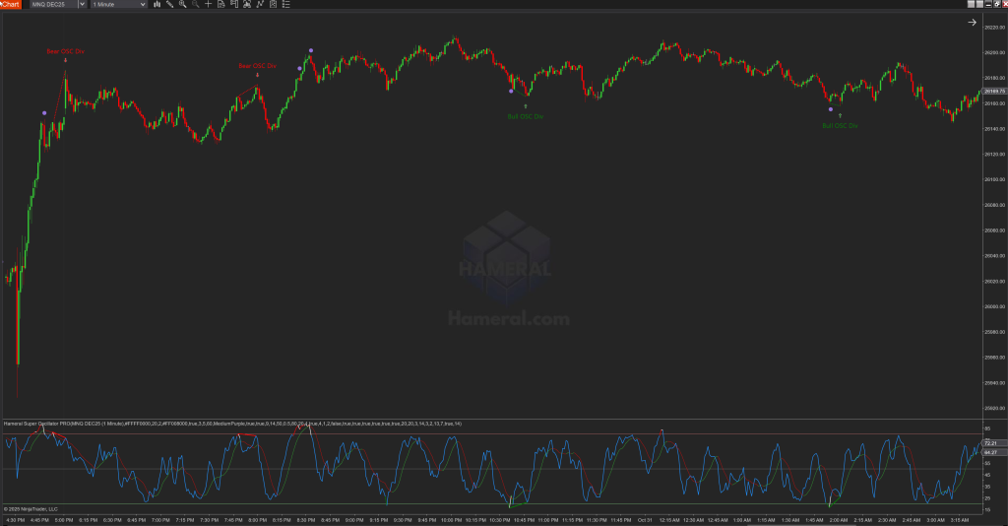Click the oscillator value tag 72.21
Screen dimensions: 1008x526
(993, 444)
